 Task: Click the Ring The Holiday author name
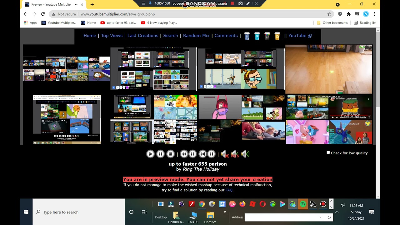coord(201,169)
